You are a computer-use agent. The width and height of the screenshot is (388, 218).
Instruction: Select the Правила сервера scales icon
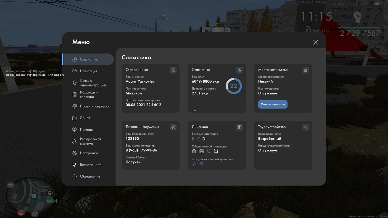[74, 106]
